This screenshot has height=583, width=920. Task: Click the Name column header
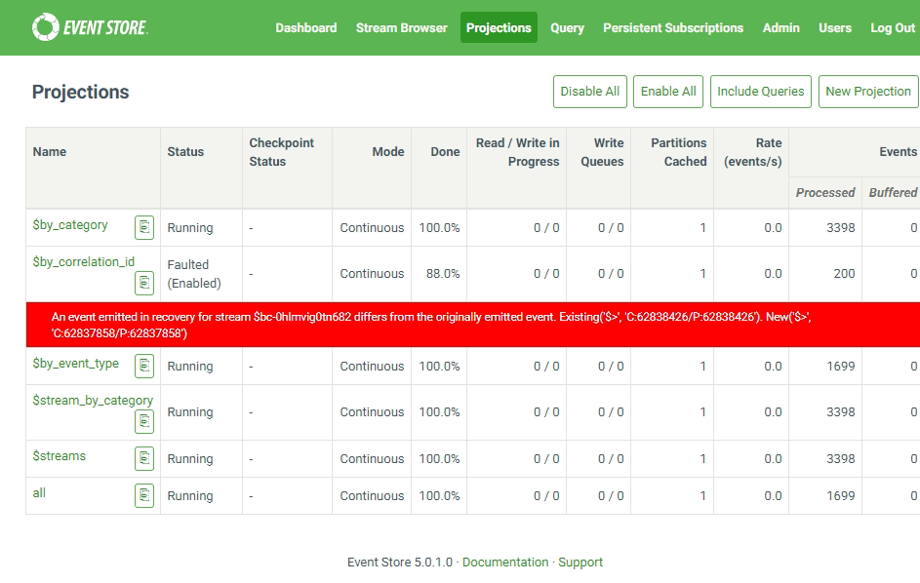pos(50,152)
